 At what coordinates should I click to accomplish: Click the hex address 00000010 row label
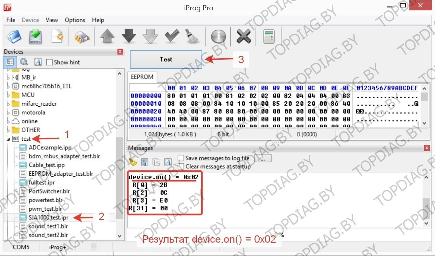pyautogui.click(x=146, y=104)
